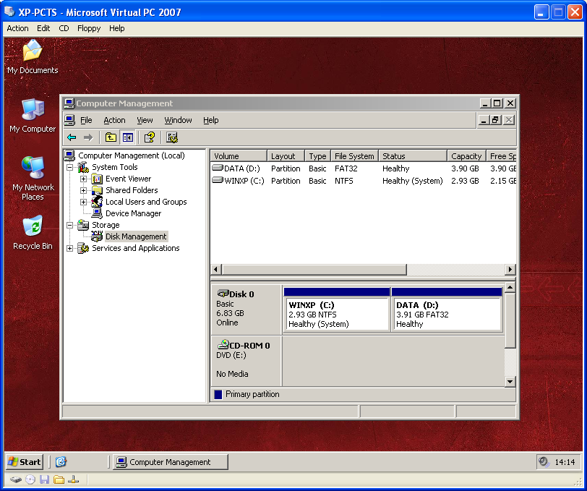Screen dimensions: 587x491
Task: Click the Computer Management (Local) root node
Action: pos(132,155)
